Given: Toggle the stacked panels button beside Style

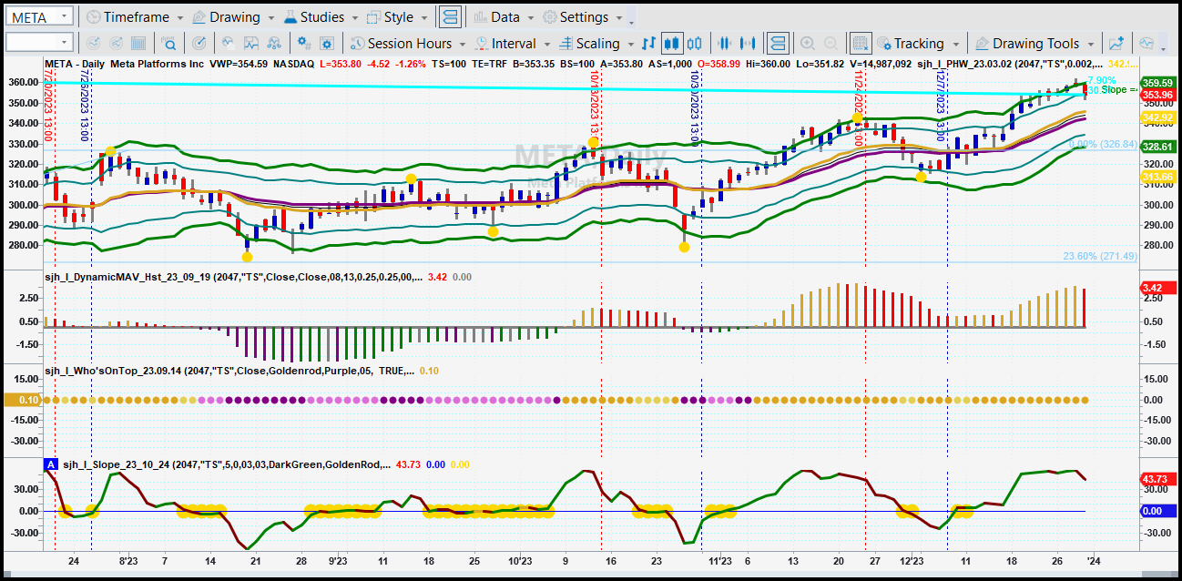Looking at the screenshot, I should pos(449,16).
